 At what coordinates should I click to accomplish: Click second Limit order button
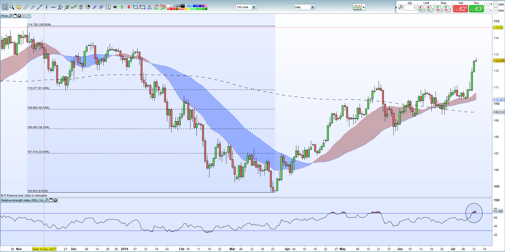(x=430, y=9)
